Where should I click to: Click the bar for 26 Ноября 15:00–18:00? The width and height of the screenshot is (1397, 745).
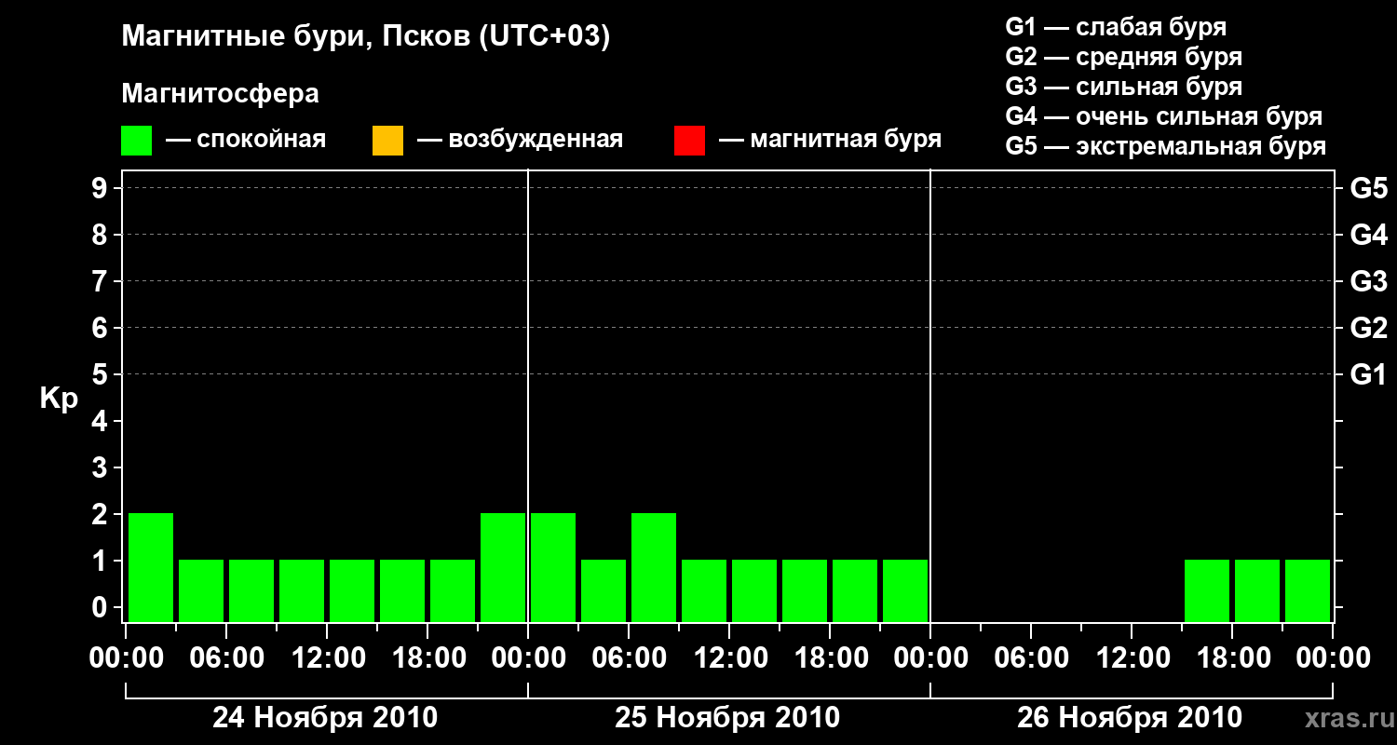[1207, 590]
